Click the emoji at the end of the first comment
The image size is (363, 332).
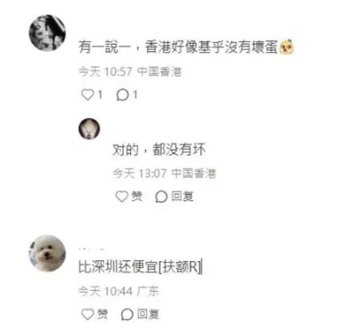click(286, 47)
